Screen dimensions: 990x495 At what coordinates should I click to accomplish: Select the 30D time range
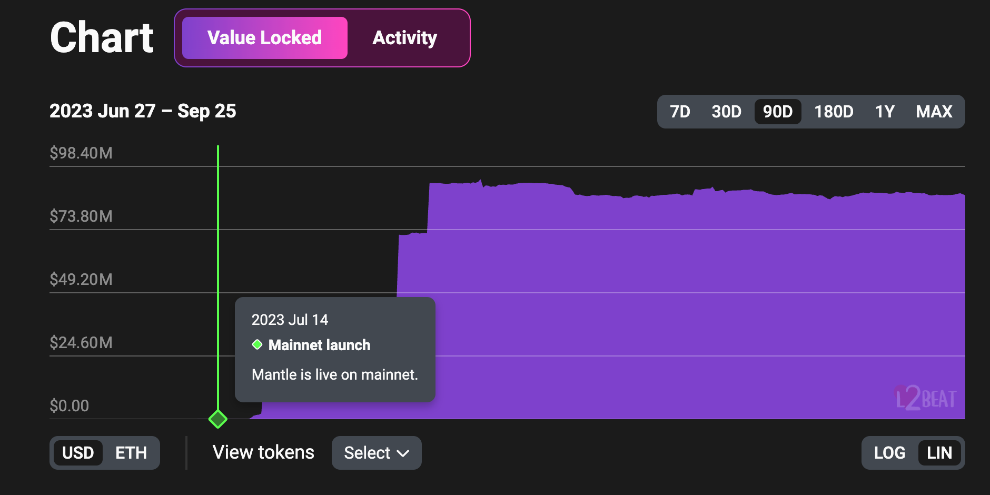click(726, 112)
